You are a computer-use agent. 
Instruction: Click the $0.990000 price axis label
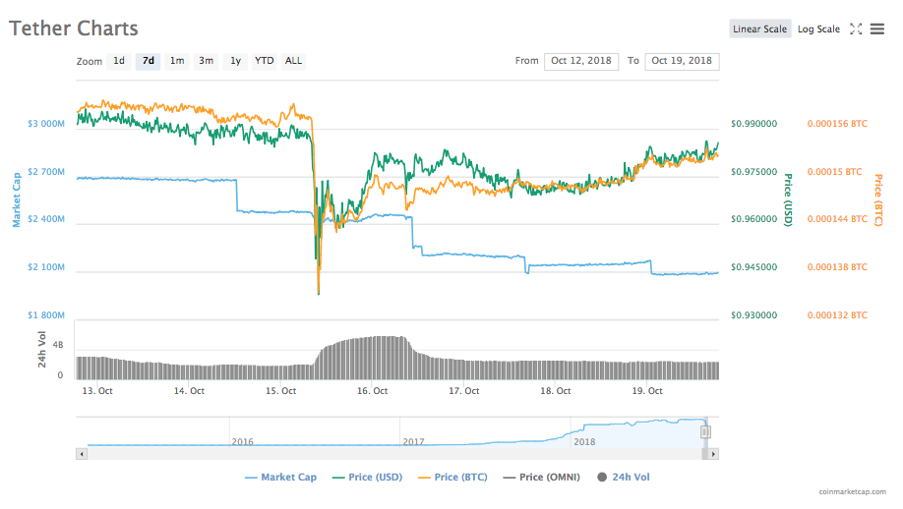(753, 124)
